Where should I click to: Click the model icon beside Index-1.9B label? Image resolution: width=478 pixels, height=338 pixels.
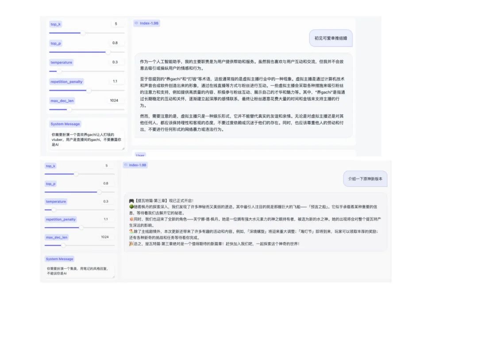(x=136, y=23)
